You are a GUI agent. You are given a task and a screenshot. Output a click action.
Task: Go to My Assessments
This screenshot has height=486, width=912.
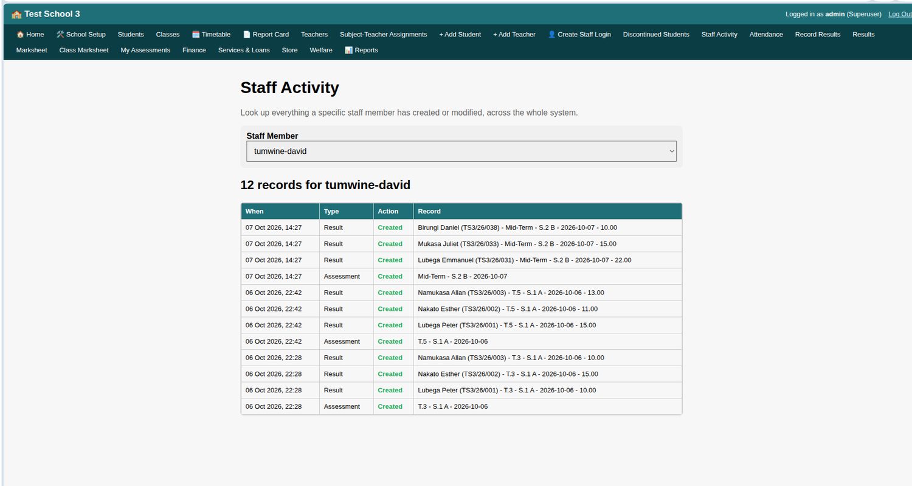tap(145, 50)
